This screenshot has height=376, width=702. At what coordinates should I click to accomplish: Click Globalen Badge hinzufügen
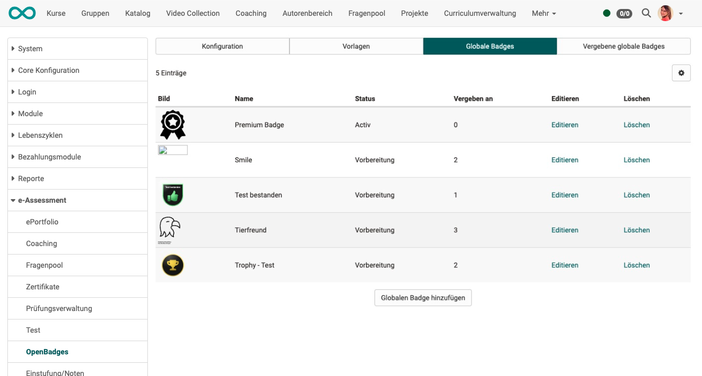coord(423,297)
